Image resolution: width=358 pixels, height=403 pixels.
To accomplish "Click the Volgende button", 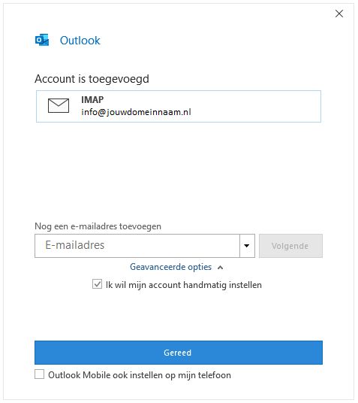I will (290, 246).
